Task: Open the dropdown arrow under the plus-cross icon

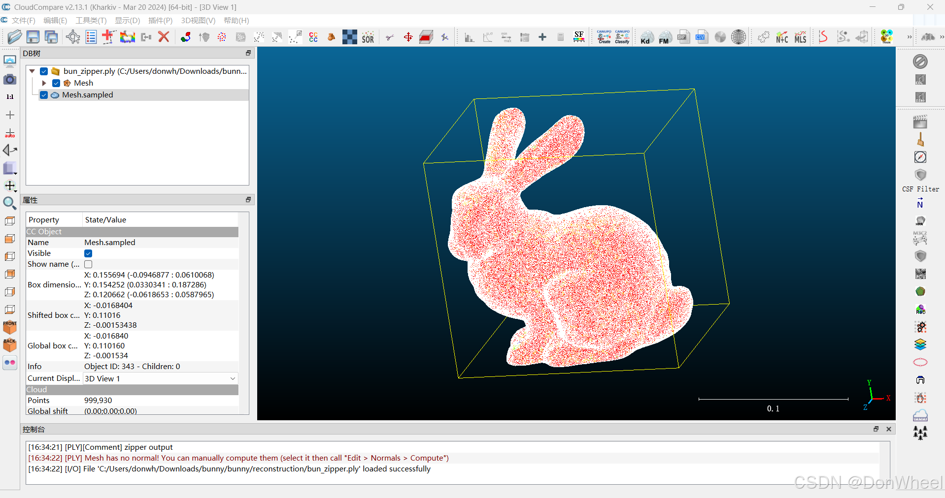Action: click(15, 191)
